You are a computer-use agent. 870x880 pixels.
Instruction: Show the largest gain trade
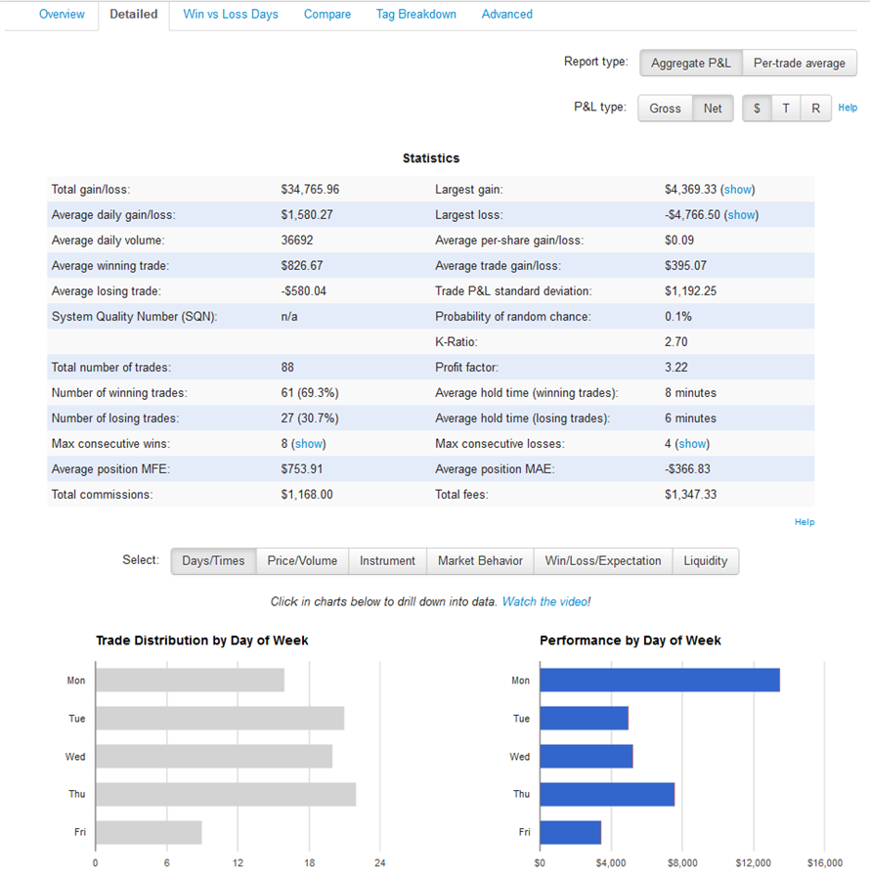tap(738, 190)
